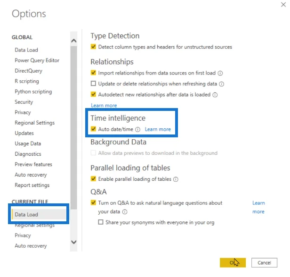Screen dimensions: 290x277
Task: Click info icon next to Auto date/time
Action: point(137,129)
